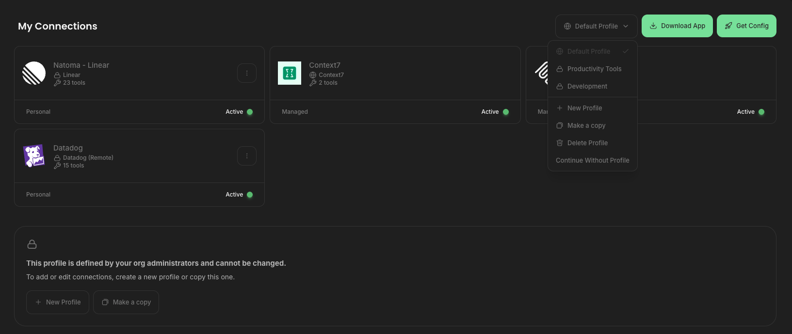This screenshot has height=334, width=792.
Task: Click the partially hidden third connection logo
Action: point(541,73)
